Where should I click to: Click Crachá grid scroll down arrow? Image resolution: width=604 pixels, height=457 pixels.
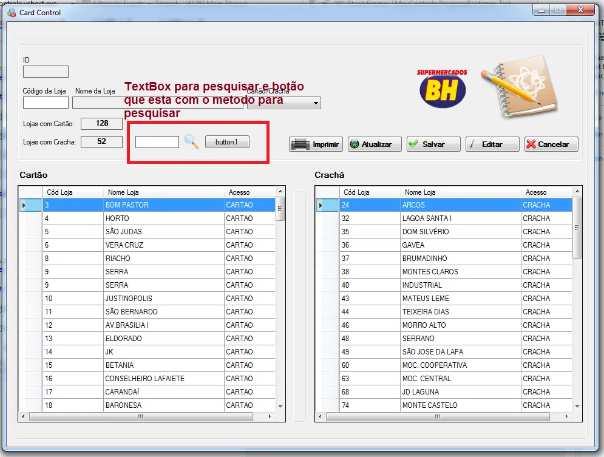point(577,406)
